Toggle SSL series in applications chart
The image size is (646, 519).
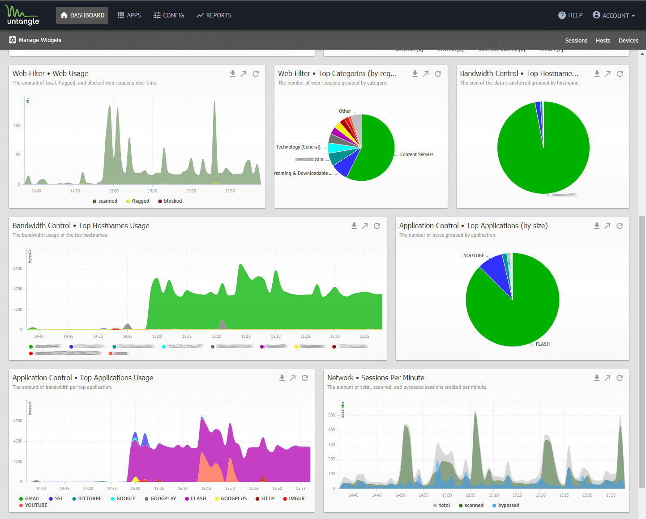click(56, 498)
